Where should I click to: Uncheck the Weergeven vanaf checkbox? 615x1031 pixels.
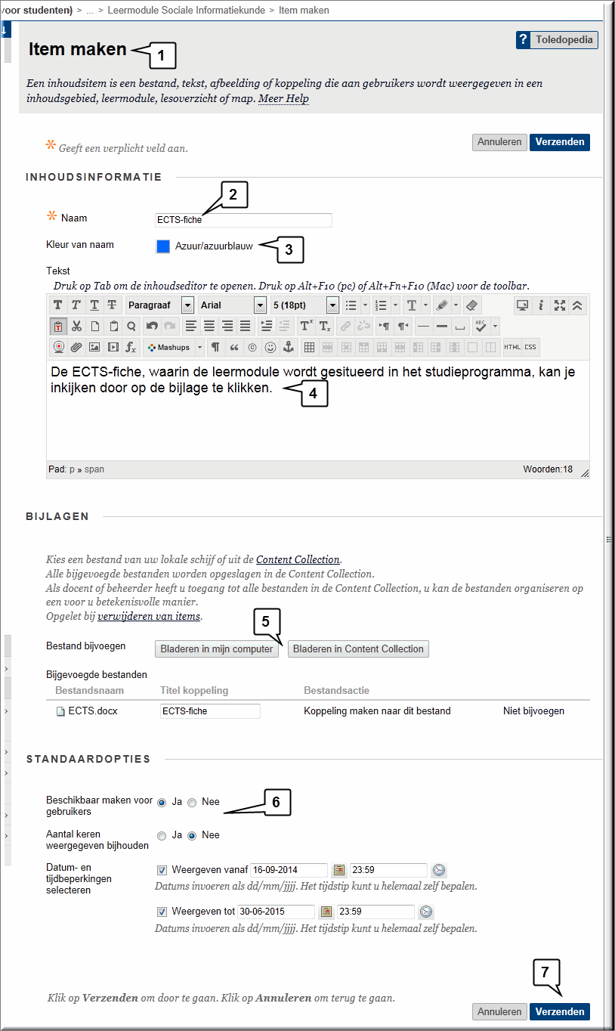(162, 870)
